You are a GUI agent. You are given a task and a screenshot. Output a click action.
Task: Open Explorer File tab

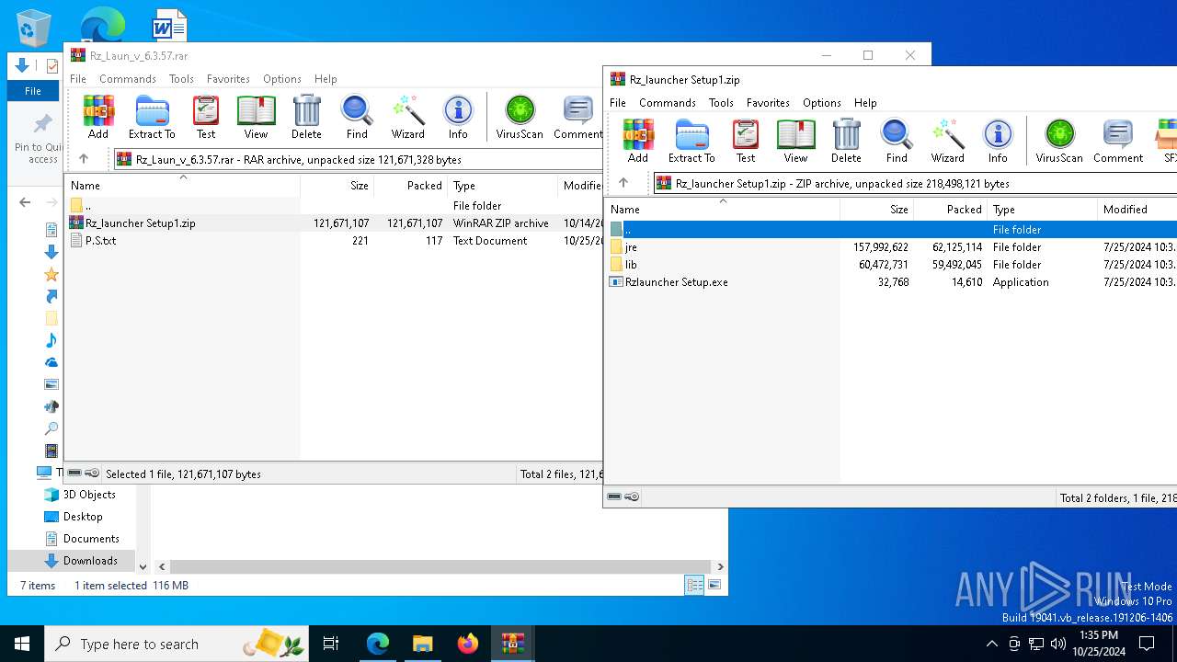pyautogui.click(x=33, y=91)
